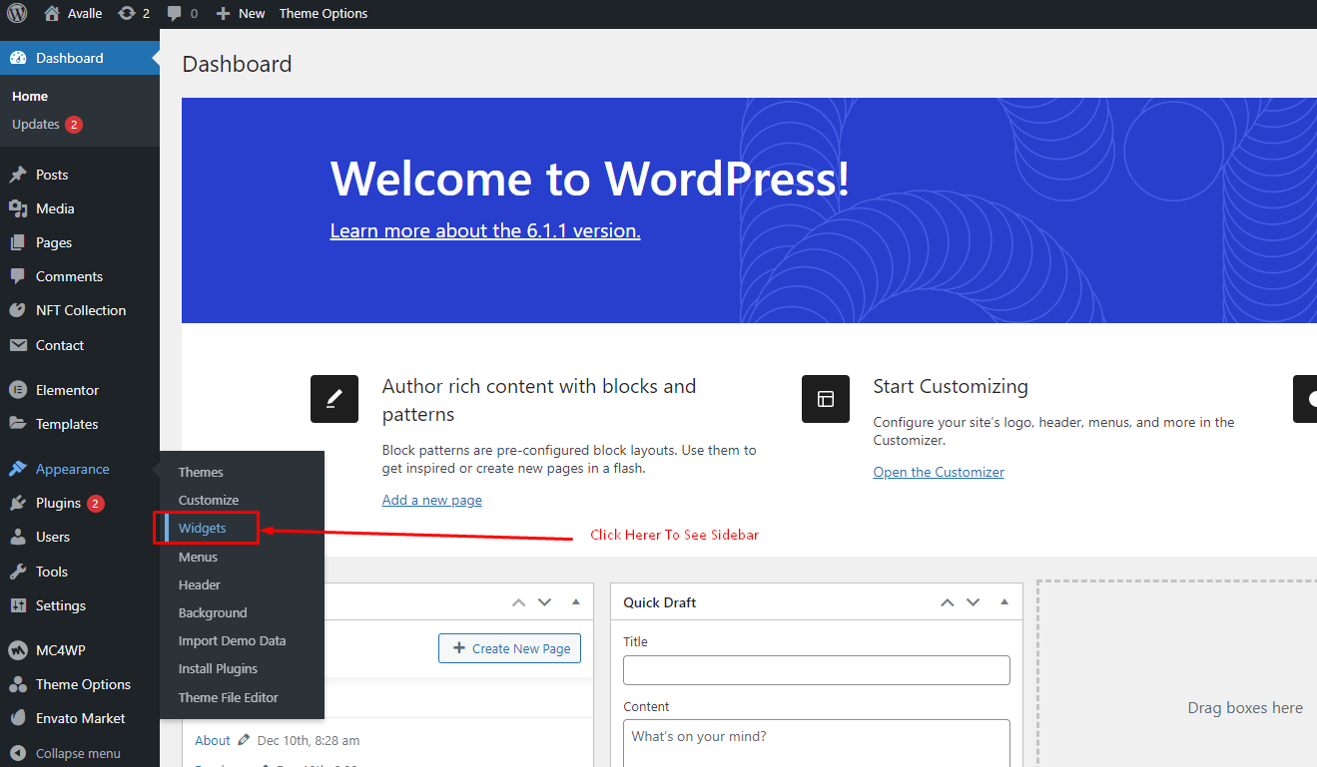Move Quick Draft panel up with chevron
This screenshot has width=1317, height=767.
[947, 602]
